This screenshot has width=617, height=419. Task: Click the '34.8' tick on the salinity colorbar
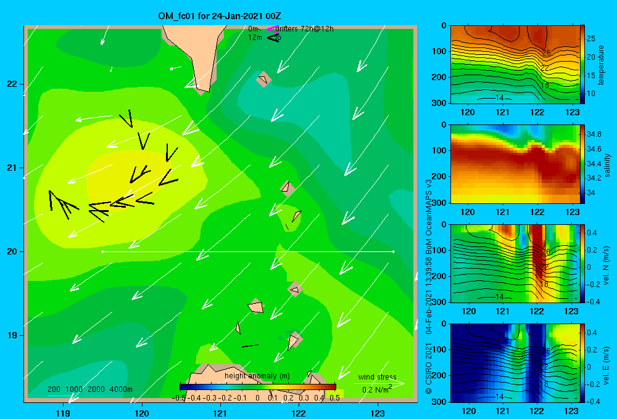point(594,134)
